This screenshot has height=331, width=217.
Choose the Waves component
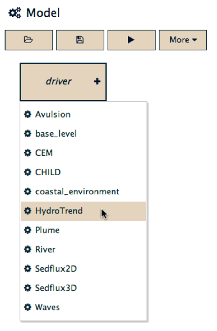point(83,307)
